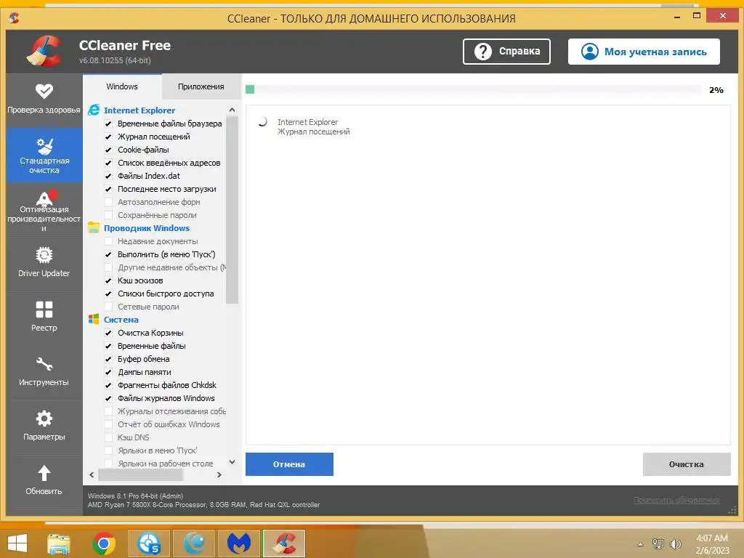Click the CCleaner taskbar icon
Viewport: 744px width, 558px height.
click(284, 543)
